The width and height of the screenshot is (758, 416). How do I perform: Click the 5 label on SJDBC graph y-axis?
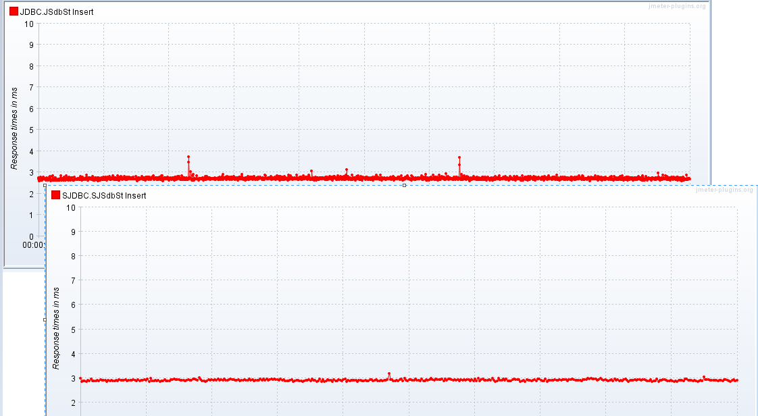pos(73,329)
